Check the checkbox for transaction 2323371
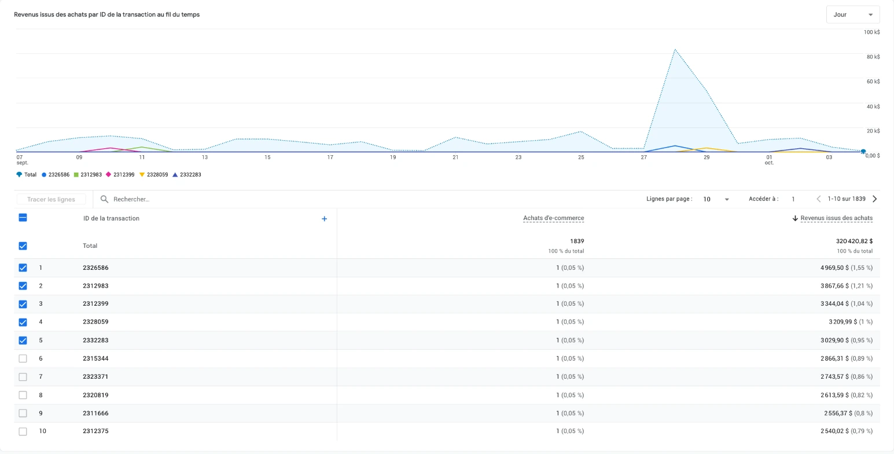894x454 pixels. [x=23, y=377]
